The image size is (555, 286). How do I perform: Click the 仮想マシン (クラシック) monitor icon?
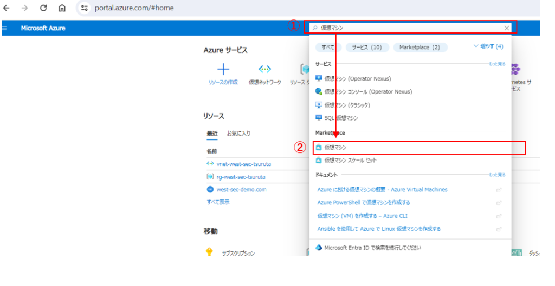319,105
